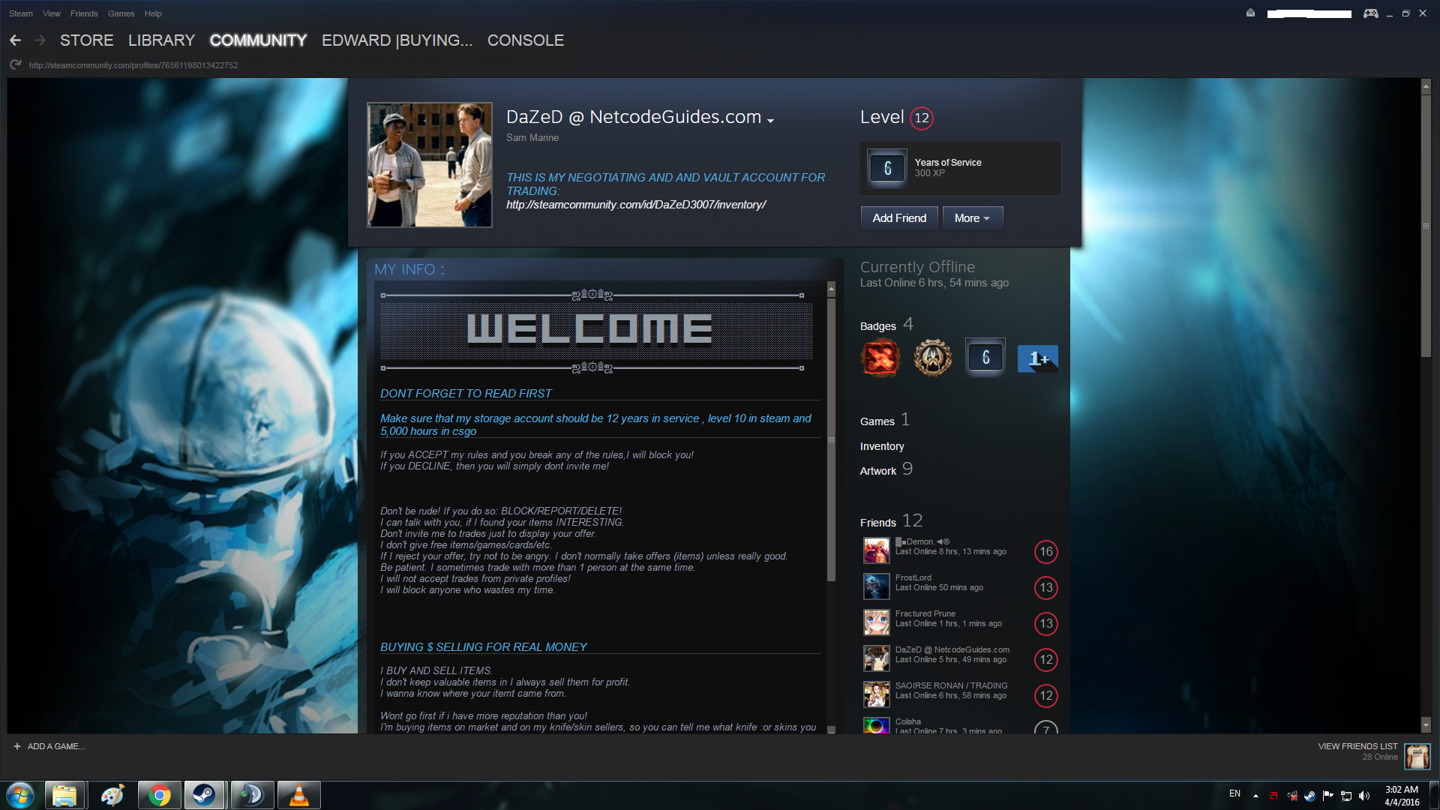Click the page reload icon

point(15,65)
